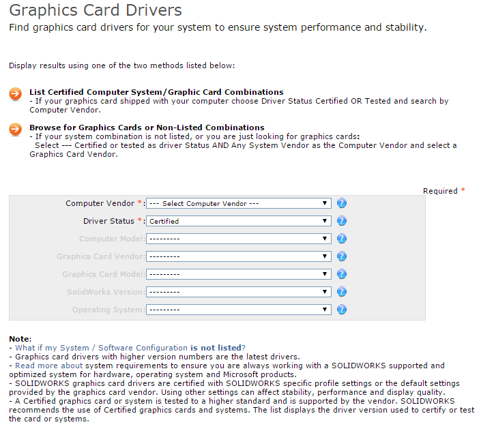Open the Driver Status dropdown showing Certified
481x431 pixels.
[239, 221]
